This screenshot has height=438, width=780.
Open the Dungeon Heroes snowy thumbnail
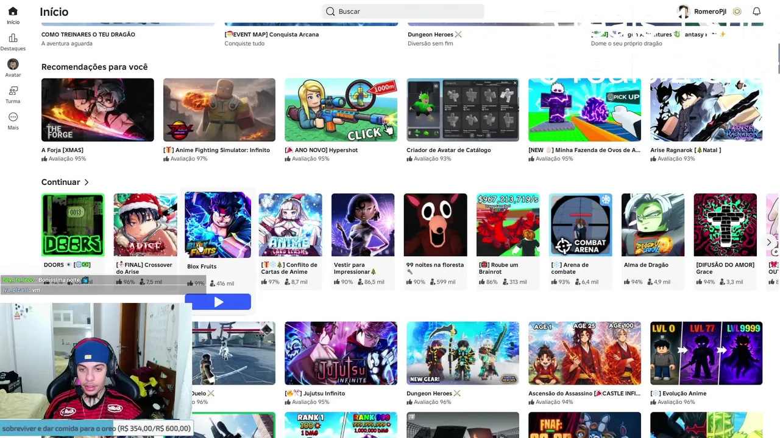coord(463,353)
